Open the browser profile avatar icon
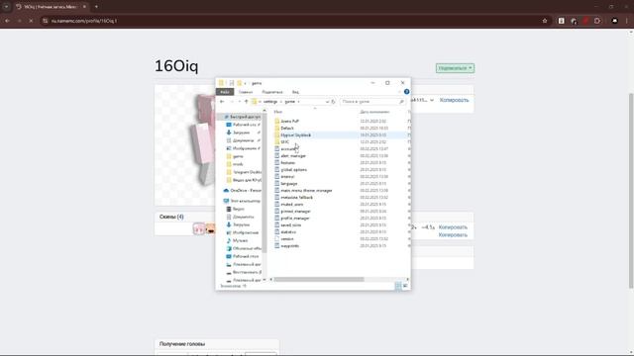This screenshot has height=356, width=634. [614, 21]
